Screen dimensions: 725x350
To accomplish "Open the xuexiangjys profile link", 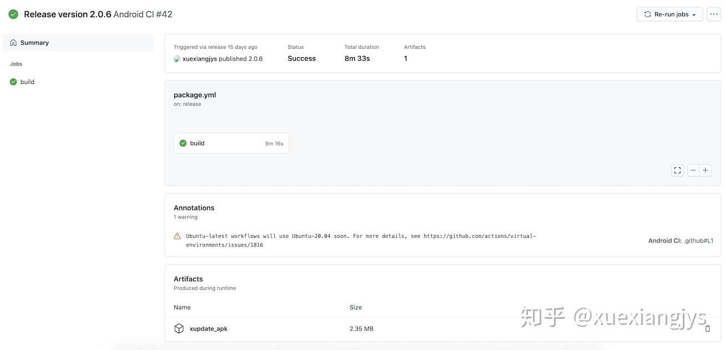I will (199, 59).
